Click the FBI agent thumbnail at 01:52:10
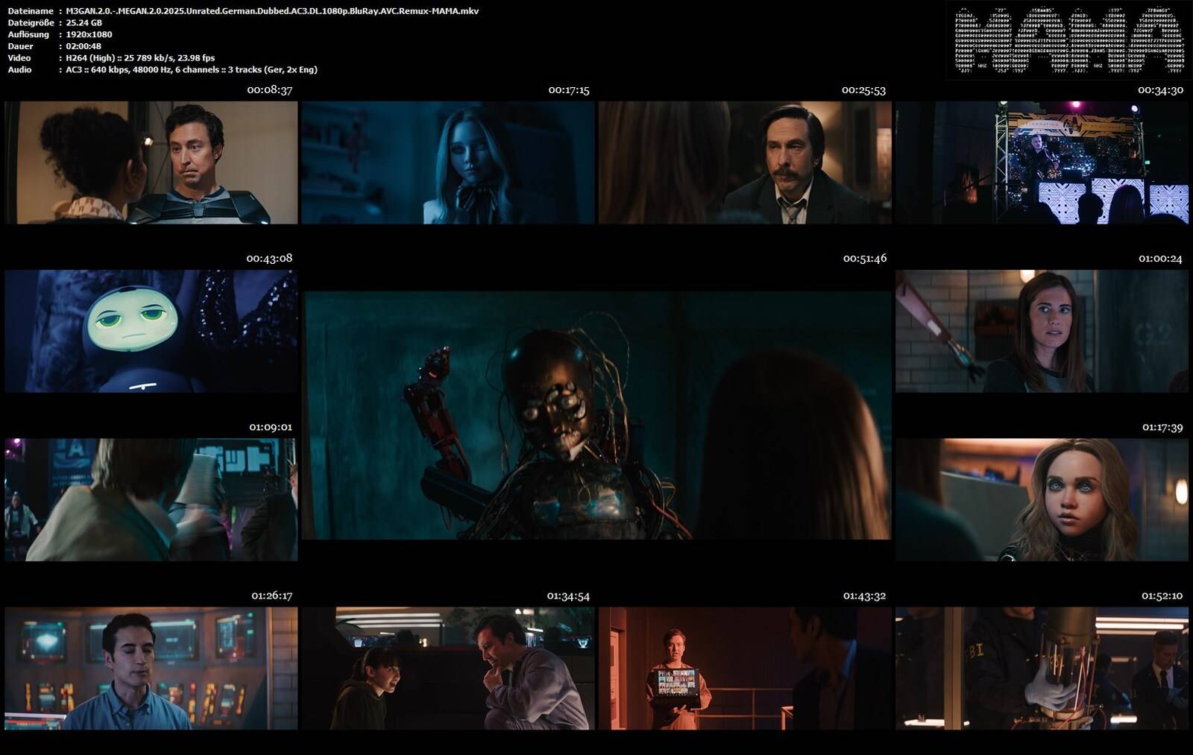Image resolution: width=1193 pixels, height=755 pixels. click(x=1042, y=668)
